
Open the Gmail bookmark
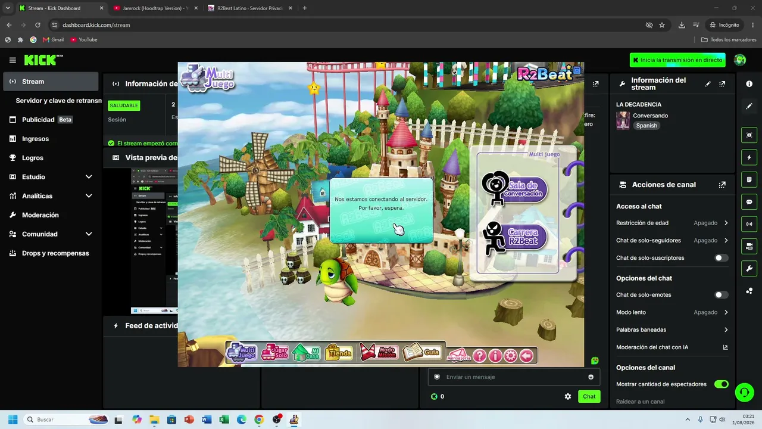tap(53, 40)
